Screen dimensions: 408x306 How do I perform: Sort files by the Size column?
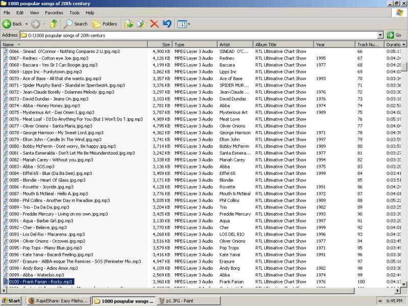(x=160, y=44)
